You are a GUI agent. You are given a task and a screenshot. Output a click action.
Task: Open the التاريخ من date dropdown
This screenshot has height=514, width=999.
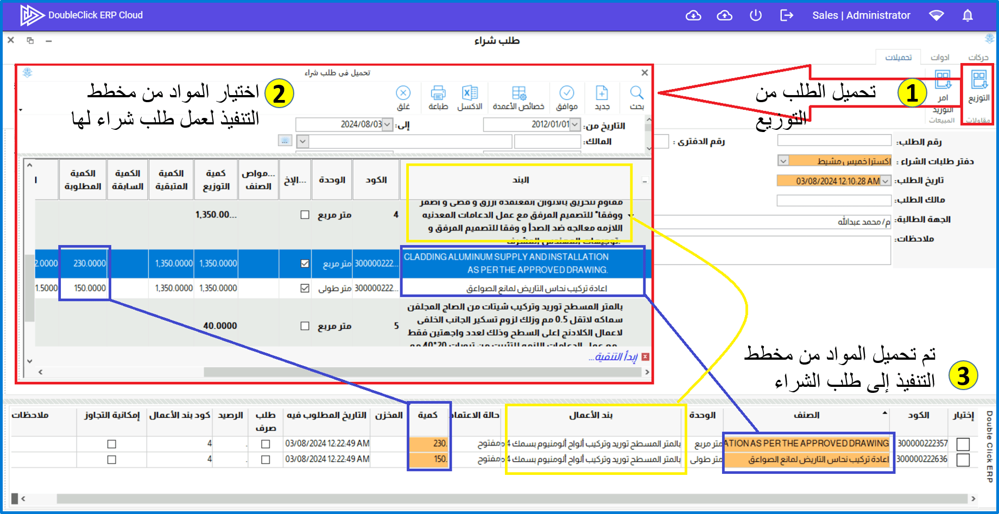[x=575, y=124]
